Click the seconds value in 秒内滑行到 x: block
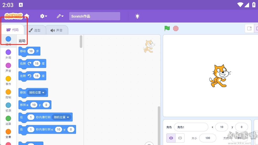Image resolution: width=258 pixels, height=145 pixels. [31, 130]
